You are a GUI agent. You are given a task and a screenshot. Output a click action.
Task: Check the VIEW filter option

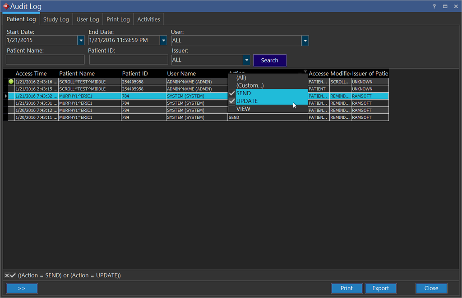[x=232, y=109]
